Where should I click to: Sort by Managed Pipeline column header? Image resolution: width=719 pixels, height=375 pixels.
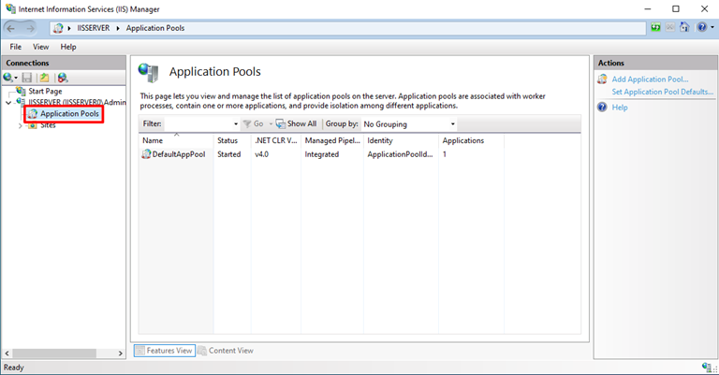pyautogui.click(x=332, y=140)
